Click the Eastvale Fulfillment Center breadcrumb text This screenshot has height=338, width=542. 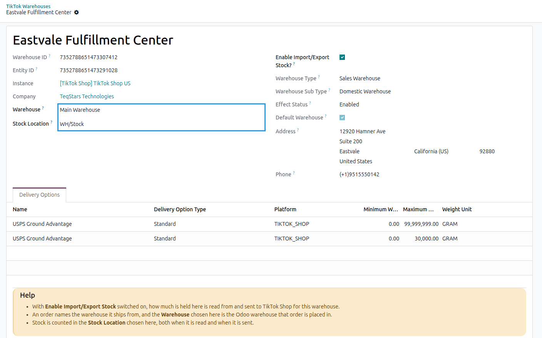pos(38,12)
